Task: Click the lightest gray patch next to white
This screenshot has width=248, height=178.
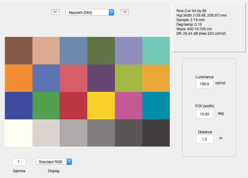Action: click(46, 133)
